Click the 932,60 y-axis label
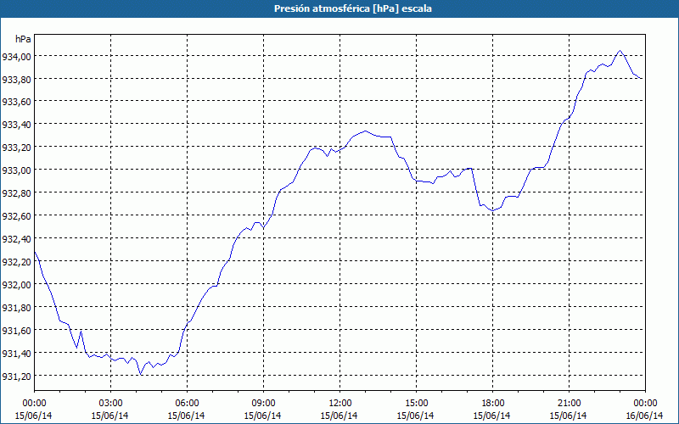679x424 pixels. point(17,215)
